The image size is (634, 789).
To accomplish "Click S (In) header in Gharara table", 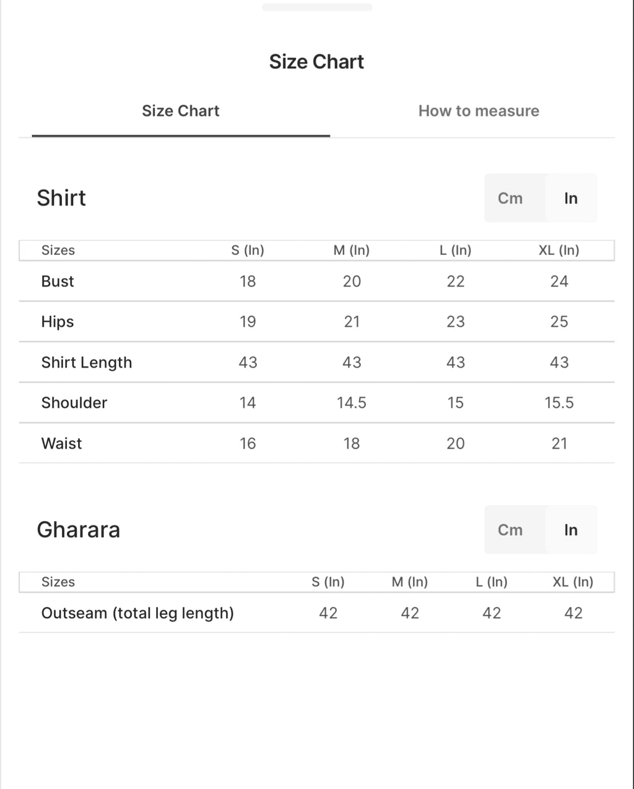I will coord(328,582).
